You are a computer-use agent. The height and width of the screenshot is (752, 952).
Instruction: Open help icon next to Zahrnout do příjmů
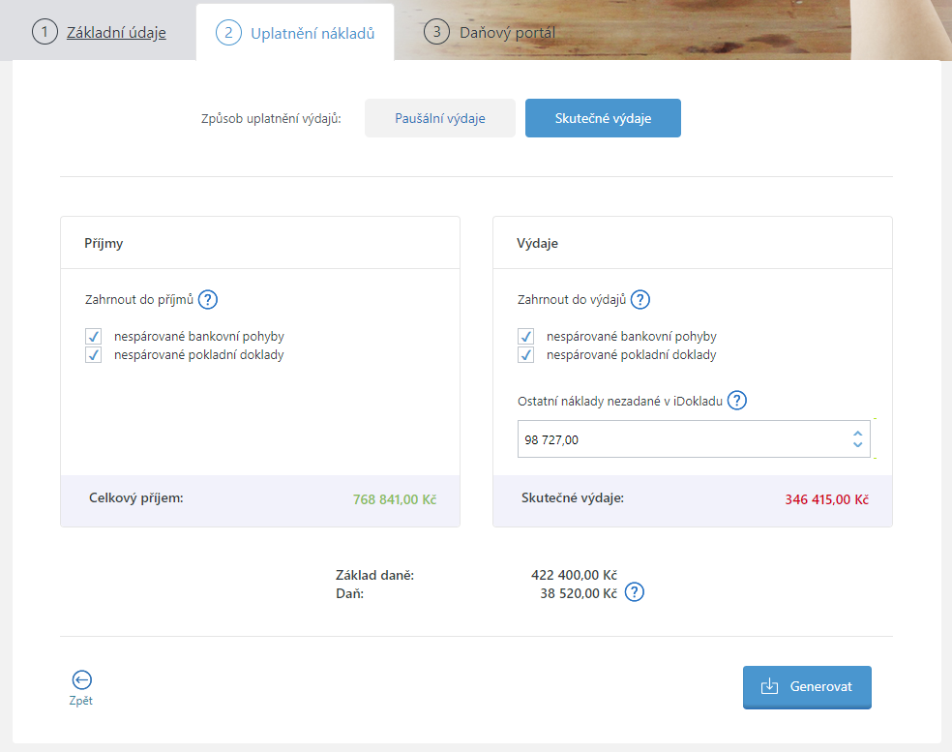tap(208, 299)
